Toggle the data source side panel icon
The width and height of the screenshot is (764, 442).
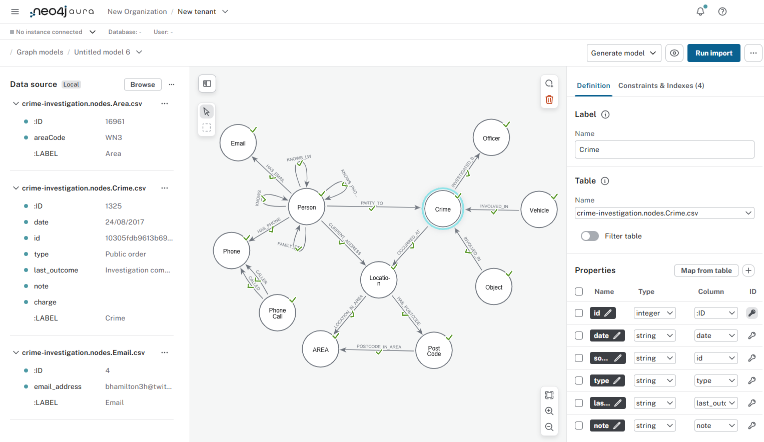pos(207,83)
